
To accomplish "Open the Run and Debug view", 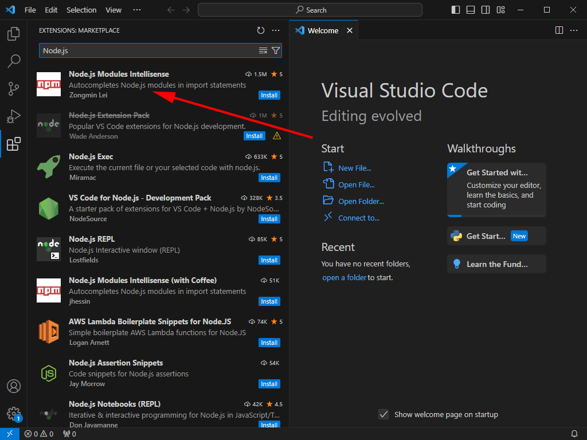I will pos(14,116).
